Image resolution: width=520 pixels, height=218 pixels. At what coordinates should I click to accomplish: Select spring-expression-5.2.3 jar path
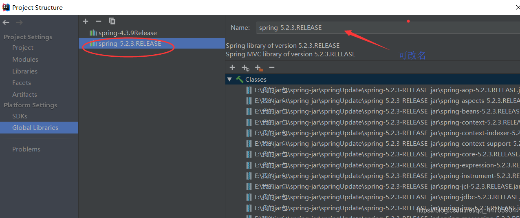387,165
